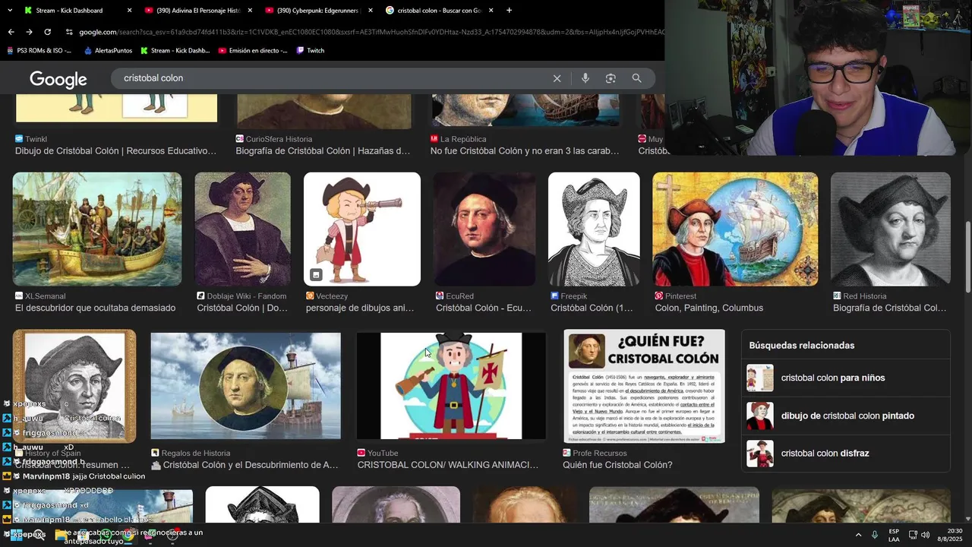Image resolution: width=972 pixels, height=547 pixels.
Task: Click 'Dibujo de Cristóbal Colón | Recursos Educativo' link
Action: (116, 151)
